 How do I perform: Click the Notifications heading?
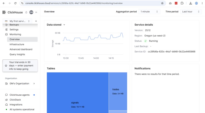(x=142, y=68)
